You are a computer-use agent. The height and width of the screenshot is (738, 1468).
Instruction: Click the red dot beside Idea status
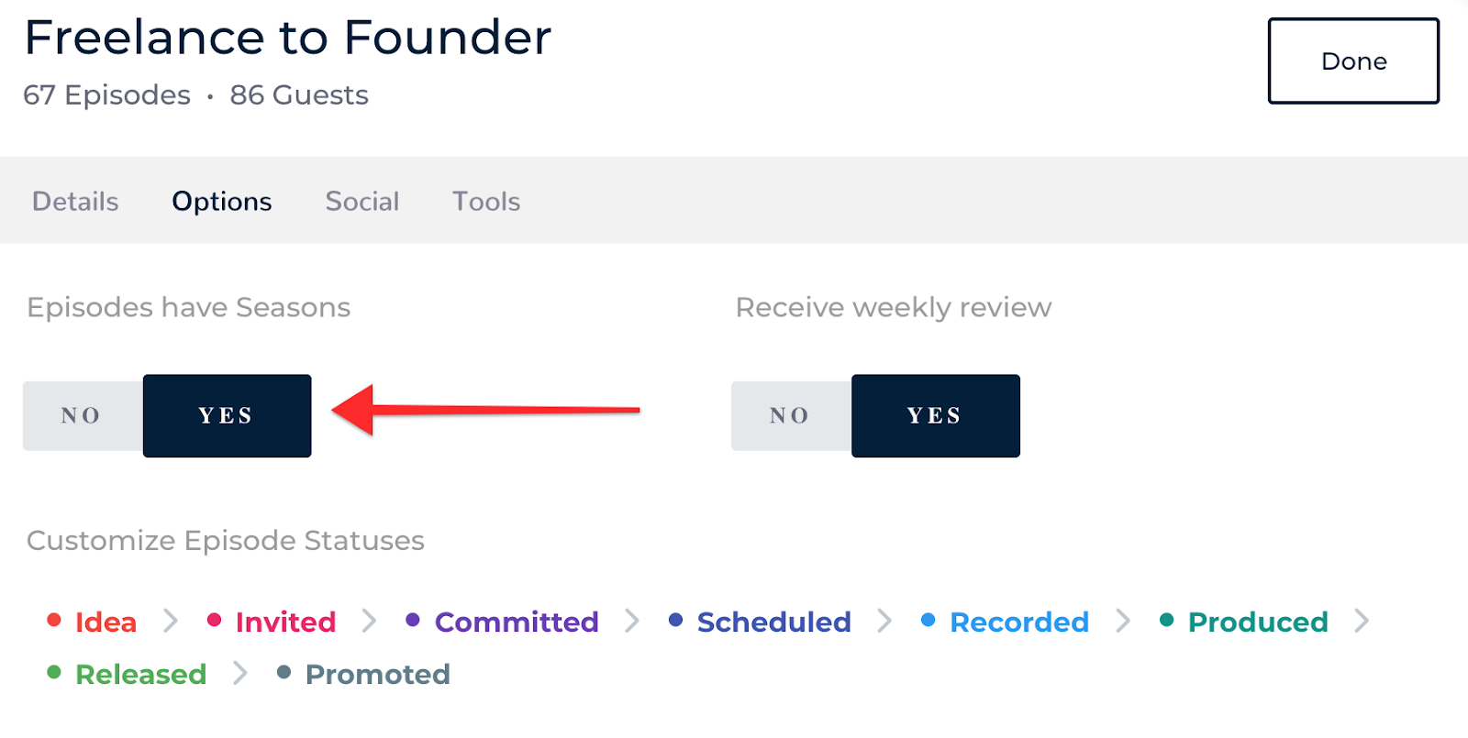(54, 621)
